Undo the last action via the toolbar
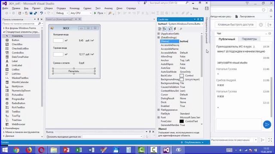 (41, 13)
